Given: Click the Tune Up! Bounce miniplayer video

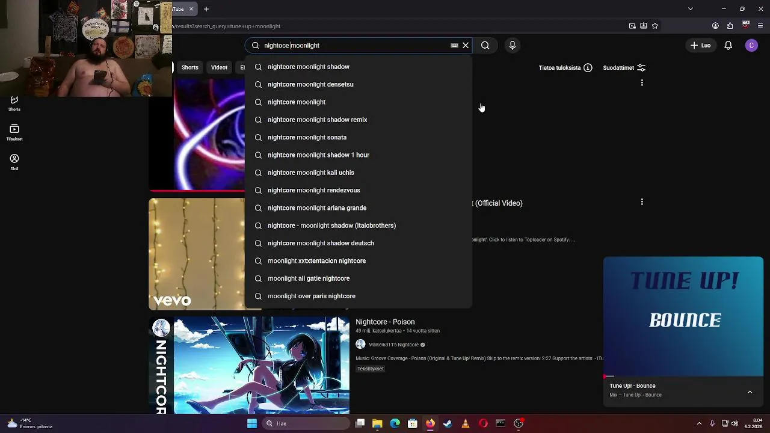Looking at the screenshot, I should coord(683,317).
